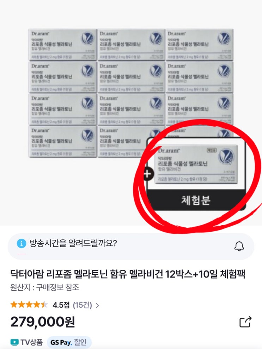This screenshot has height=349, width=262.
Task: Click the TV상품 play icon
Action: click(14, 342)
